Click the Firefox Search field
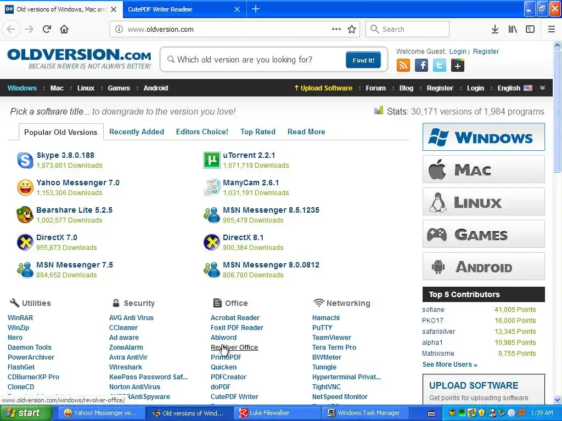This screenshot has height=421, width=562. click(x=407, y=29)
